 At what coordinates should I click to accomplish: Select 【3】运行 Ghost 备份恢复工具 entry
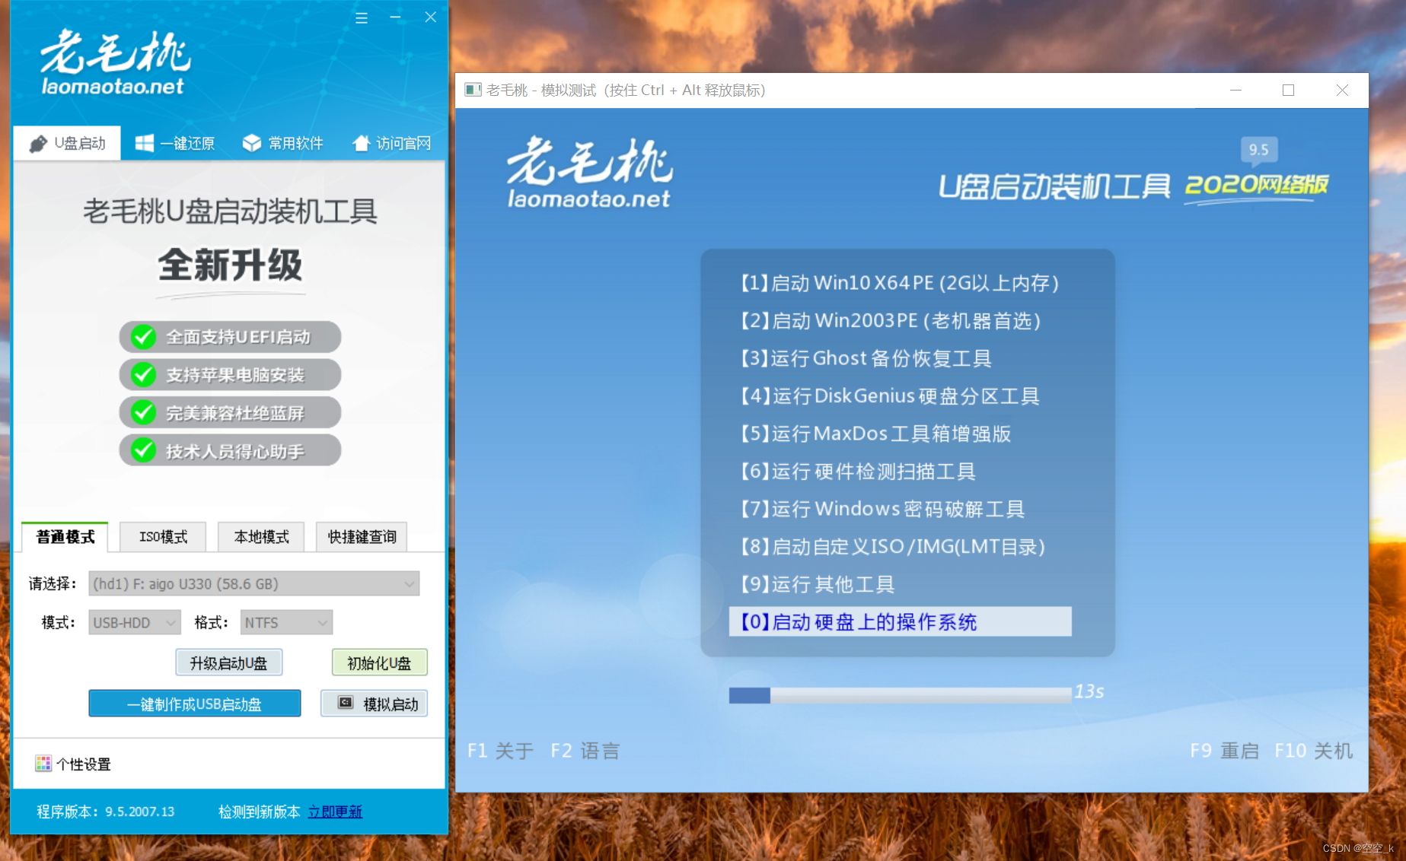[900, 358]
